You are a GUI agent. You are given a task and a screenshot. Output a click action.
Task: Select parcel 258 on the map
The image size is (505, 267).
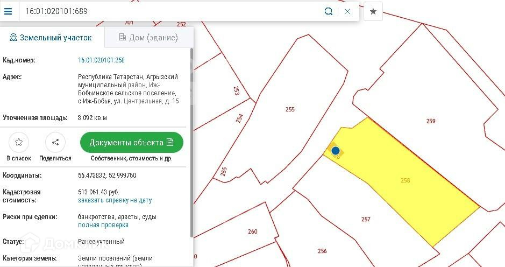405,180
